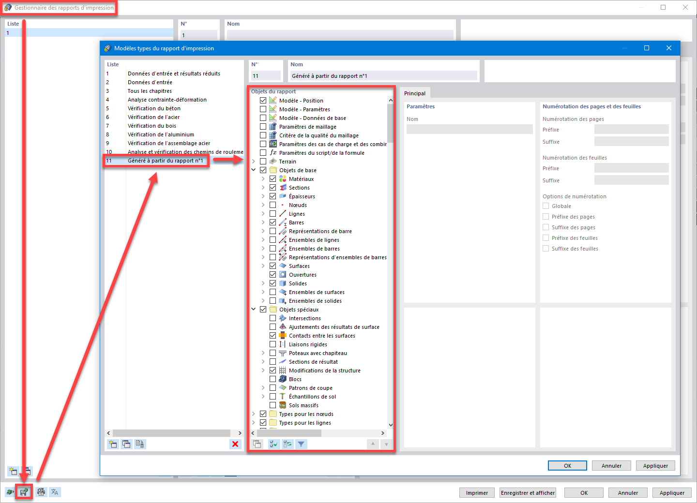The image size is (697, 503).
Task: Collapse the Objets de base folder
Action: [x=254, y=170]
